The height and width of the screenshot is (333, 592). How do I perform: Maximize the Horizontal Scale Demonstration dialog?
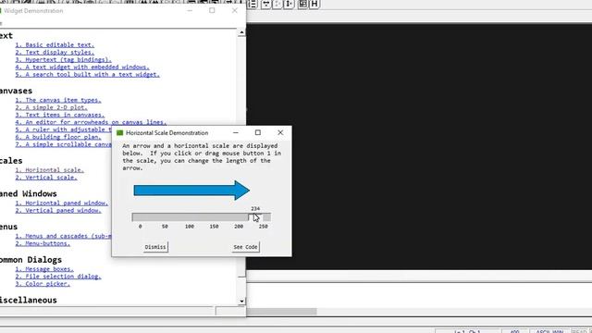click(258, 133)
